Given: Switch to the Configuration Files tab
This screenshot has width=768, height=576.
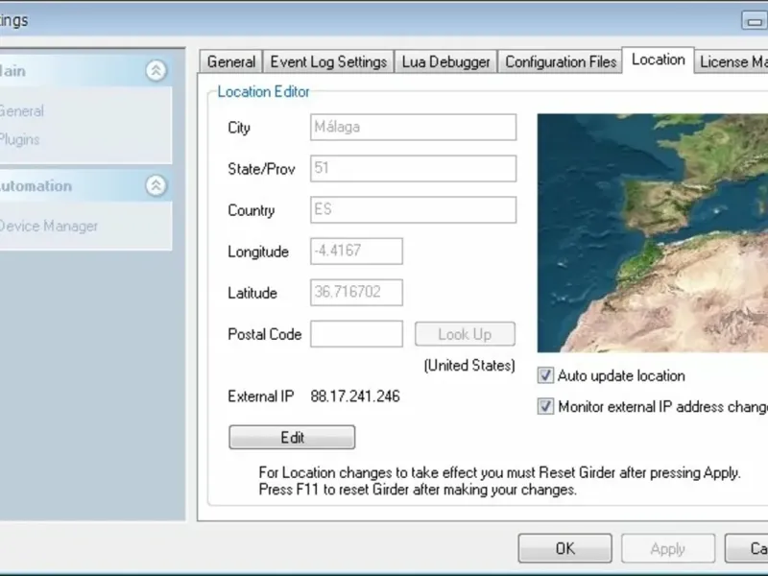Looking at the screenshot, I should pyautogui.click(x=561, y=62).
